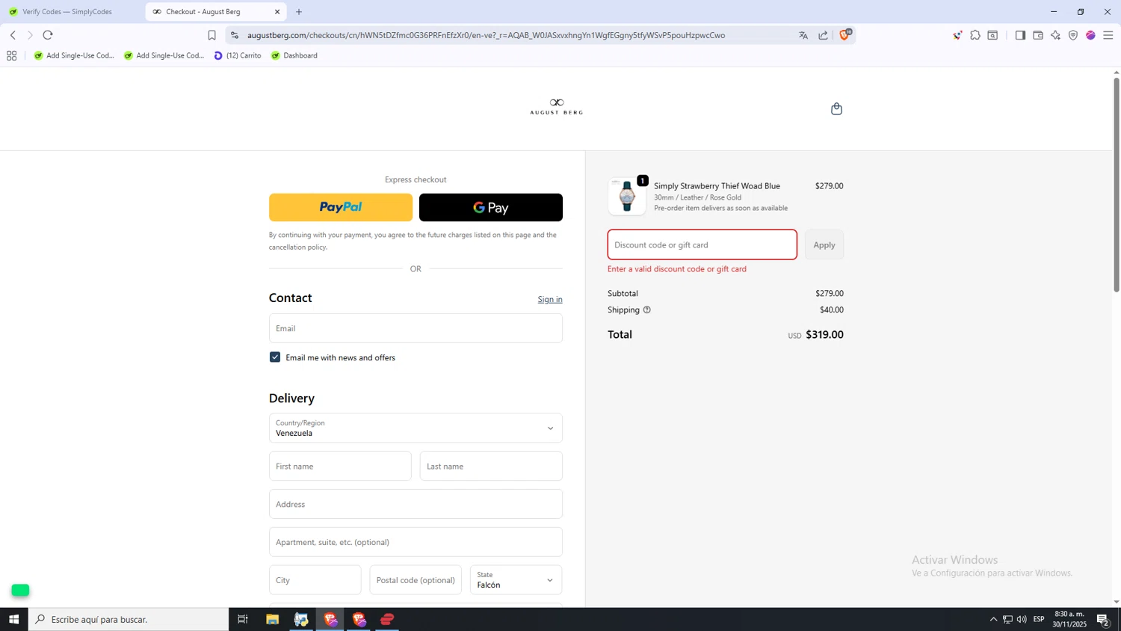Pay with Google Pay button

point(491,207)
